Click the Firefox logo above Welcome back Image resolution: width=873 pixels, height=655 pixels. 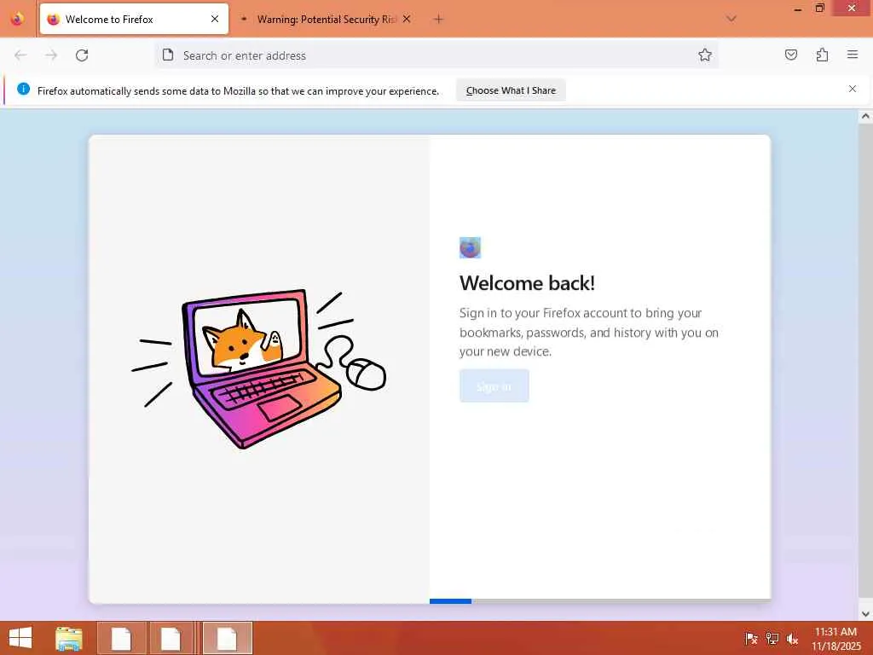coord(470,248)
